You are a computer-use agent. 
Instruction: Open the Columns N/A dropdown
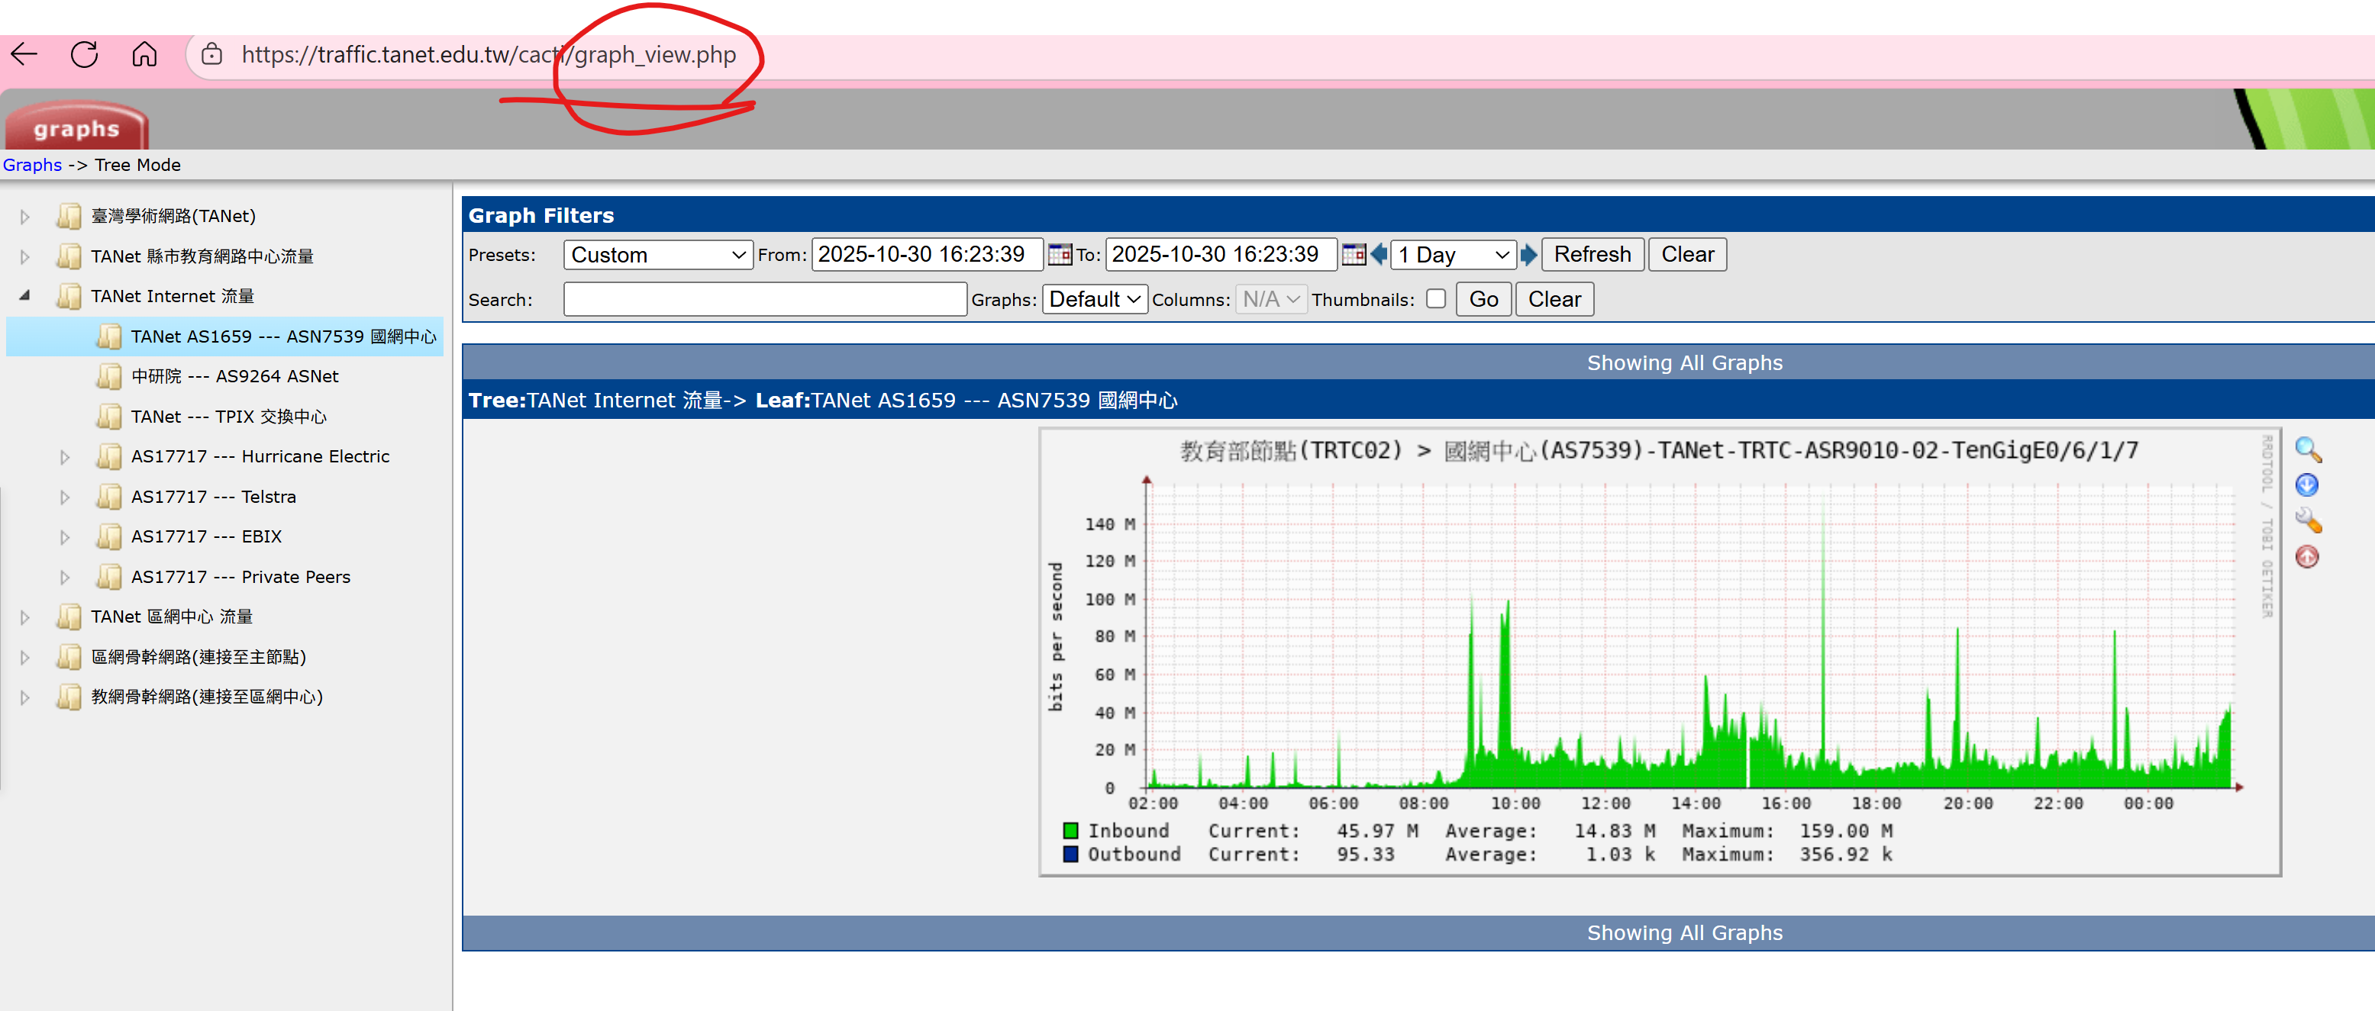click(x=1270, y=300)
